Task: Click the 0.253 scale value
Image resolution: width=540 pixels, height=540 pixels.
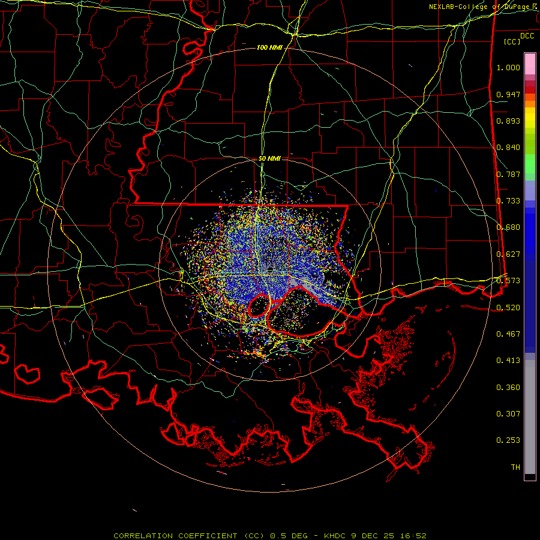Action: click(x=508, y=440)
